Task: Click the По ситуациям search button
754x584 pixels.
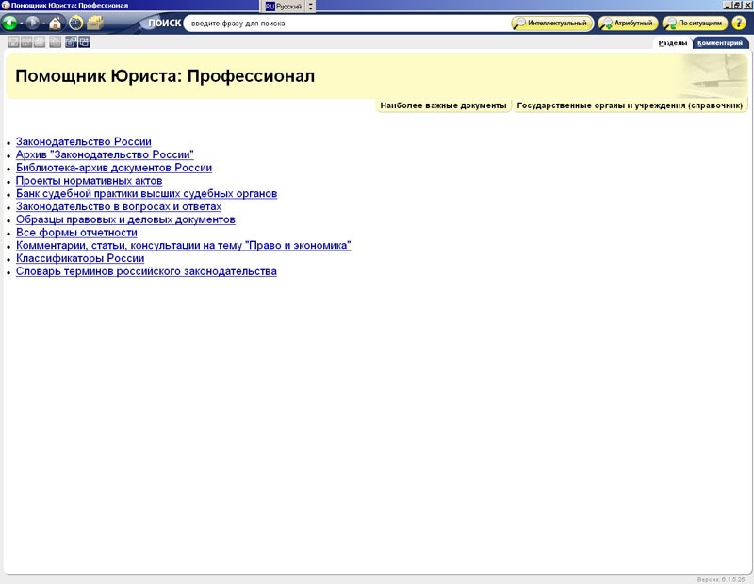Action: click(x=695, y=23)
